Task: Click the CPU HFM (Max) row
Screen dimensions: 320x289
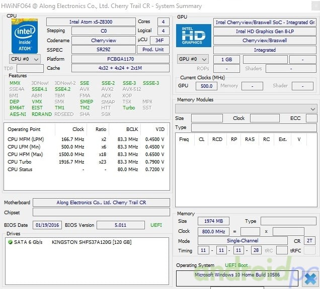Action: coord(86,155)
